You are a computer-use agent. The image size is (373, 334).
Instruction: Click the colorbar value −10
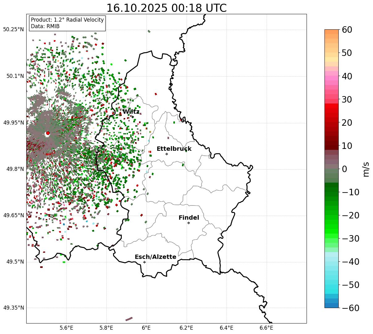[350, 192]
